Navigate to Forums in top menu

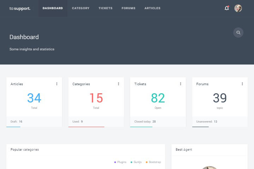coord(128,8)
